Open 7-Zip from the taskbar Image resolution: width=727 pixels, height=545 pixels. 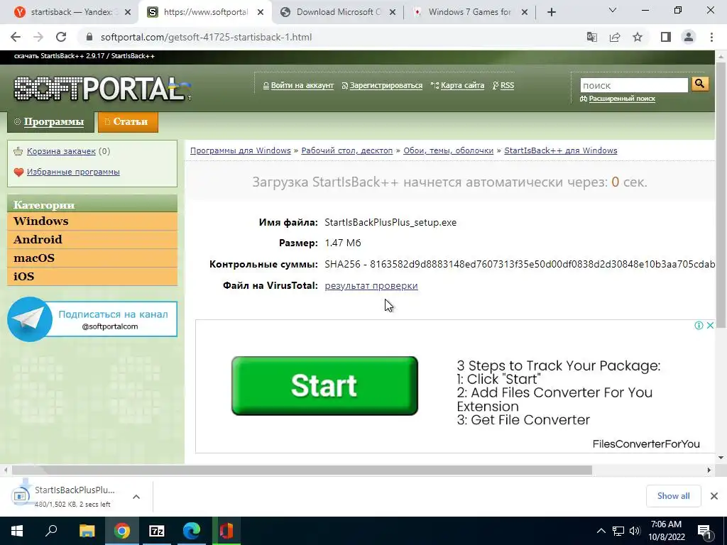(x=157, y=531)
